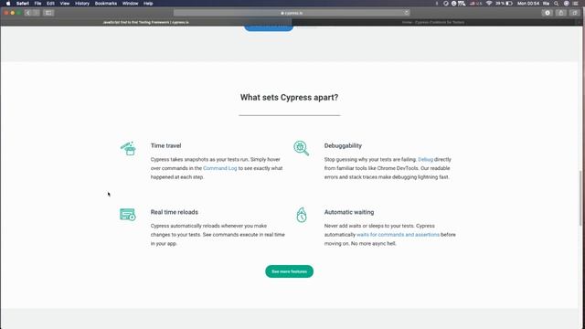
Task: Toggle the Safari sidebar button
Action: coord(48,13)
